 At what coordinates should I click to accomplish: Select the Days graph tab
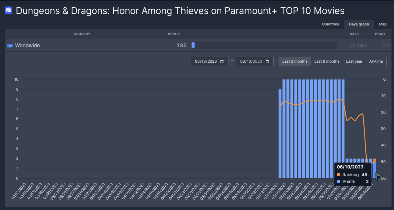(x=359, y=24)
